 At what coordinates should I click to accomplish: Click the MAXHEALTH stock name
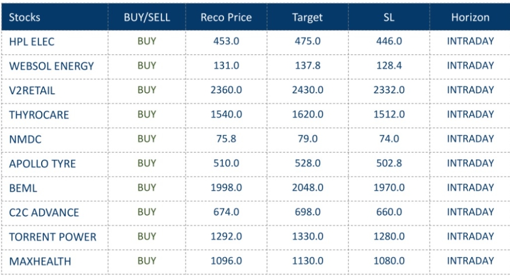[x=39, y=261]
